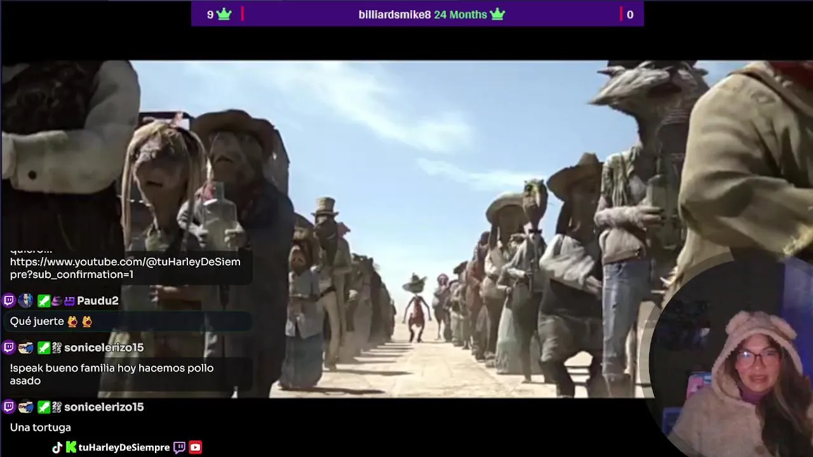Click the streamer's webcam overlay
Screen dimensions: 813x457
pos(732,355)
